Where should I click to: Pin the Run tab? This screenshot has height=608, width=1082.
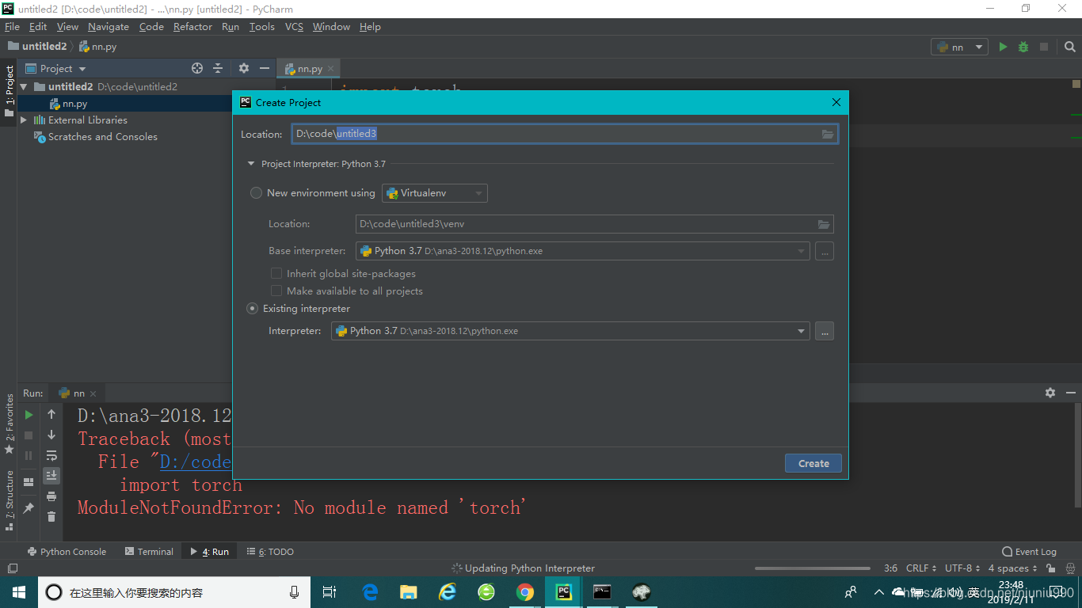29,508
